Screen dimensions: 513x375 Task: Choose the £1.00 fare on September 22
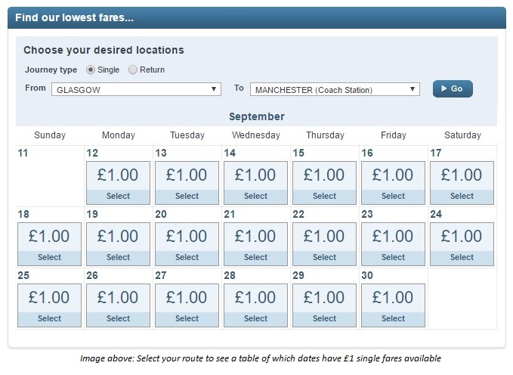(x=324, y=244)
